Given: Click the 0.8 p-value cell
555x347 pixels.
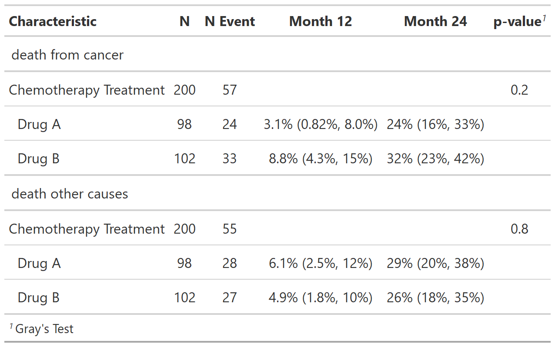Looking at the screenshot, I should point(519,229).
